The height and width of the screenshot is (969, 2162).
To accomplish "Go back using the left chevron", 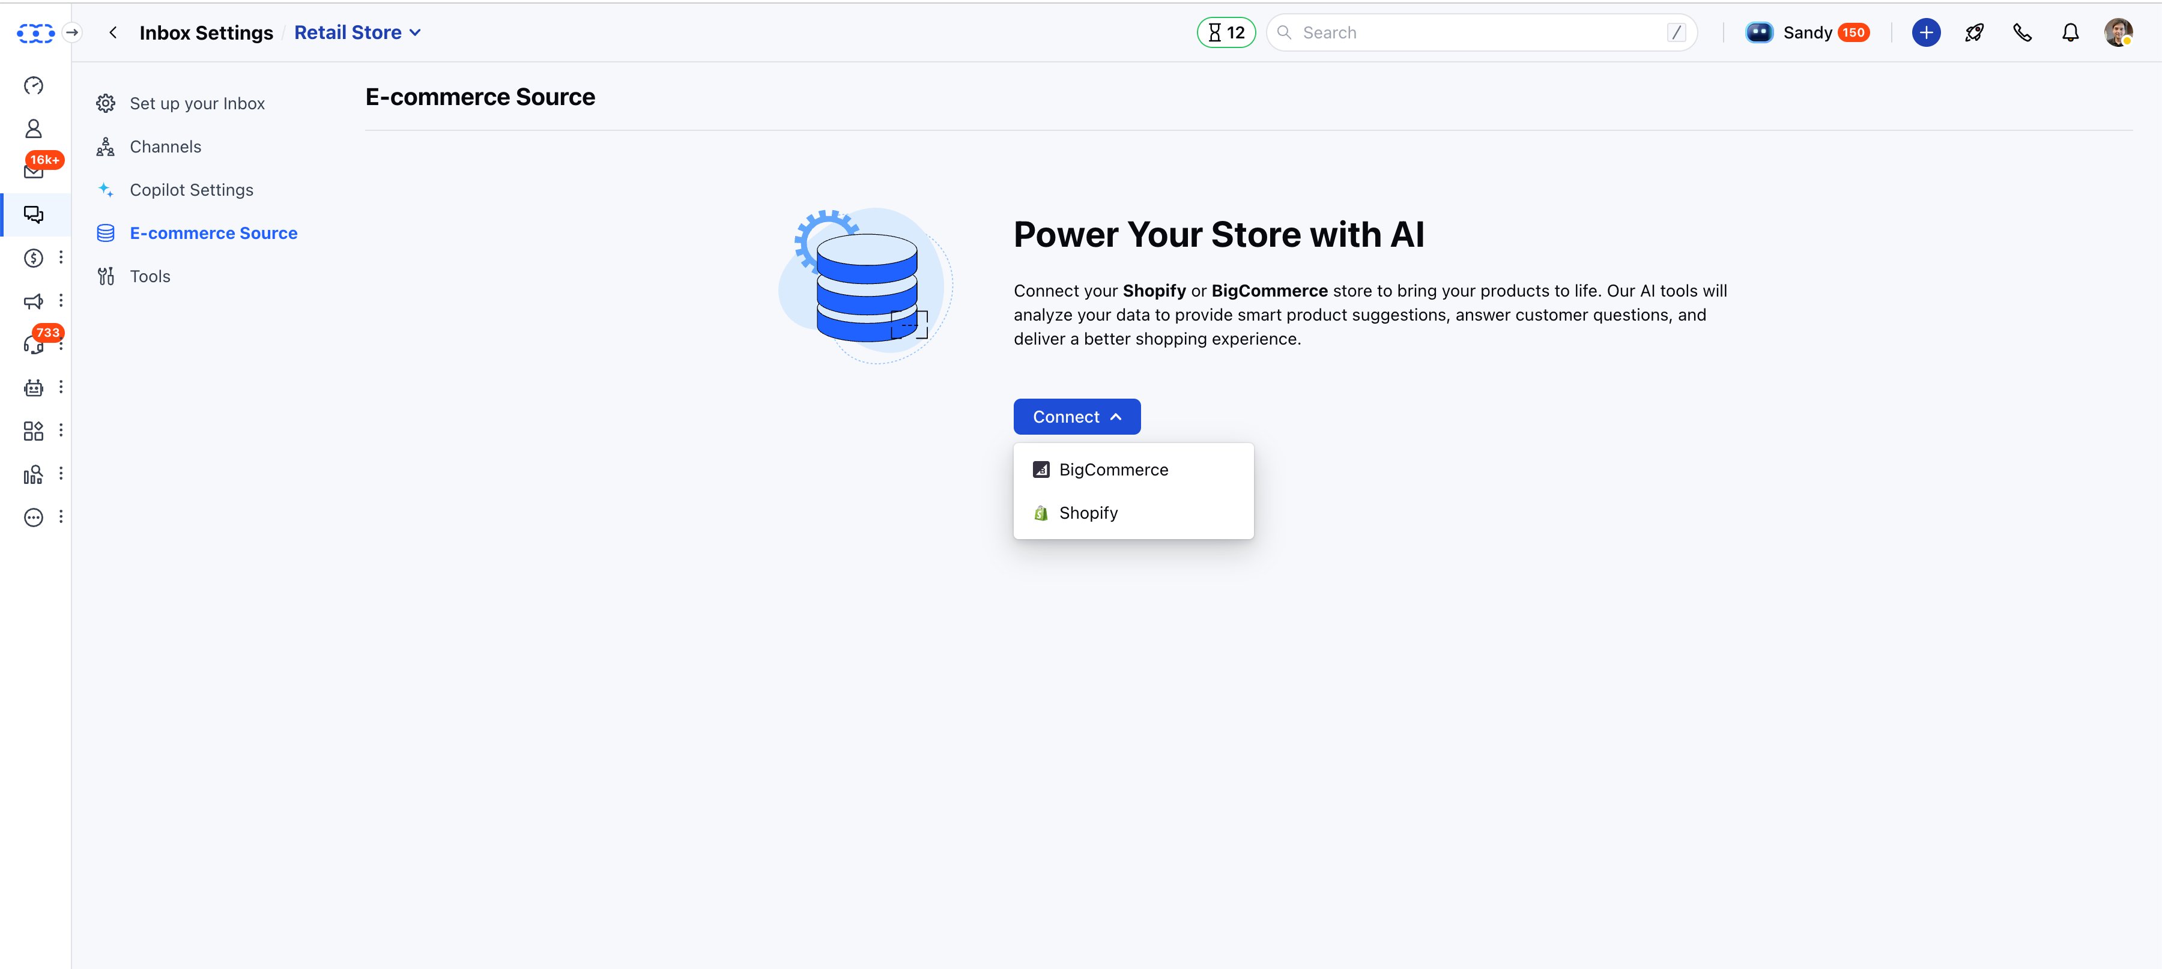I will 112,32.
